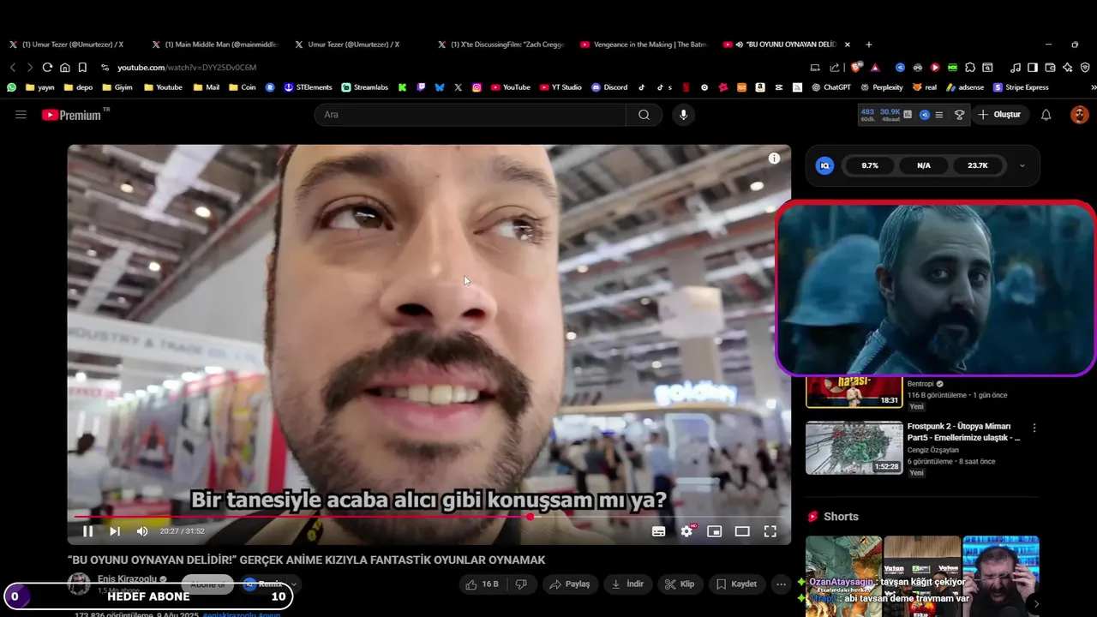This screenshot has width=1097, height=617.
Task: Open the YT Studio bookmark
Action: tap(560, 87)
